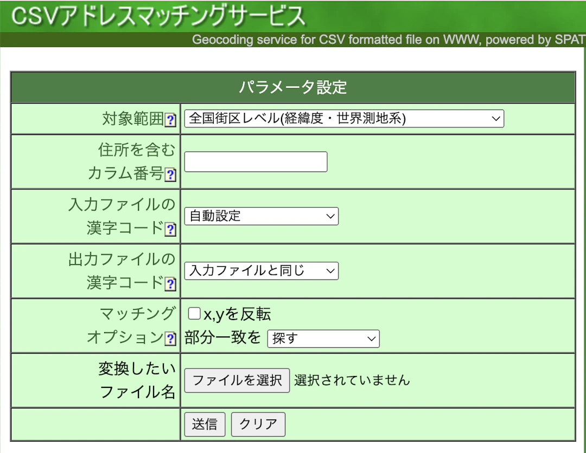586x453 pixels.
Task: Click the クリア button
Action: [x=258, y=424]
